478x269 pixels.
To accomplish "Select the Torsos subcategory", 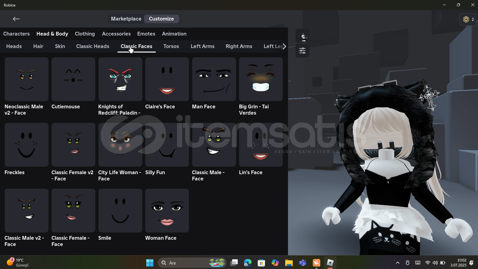I will [171, 46].
